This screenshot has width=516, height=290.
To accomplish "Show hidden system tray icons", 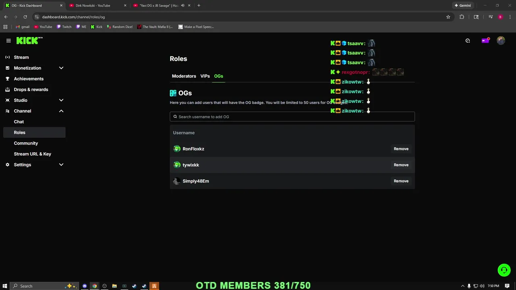I will click(x=463, y=286).
